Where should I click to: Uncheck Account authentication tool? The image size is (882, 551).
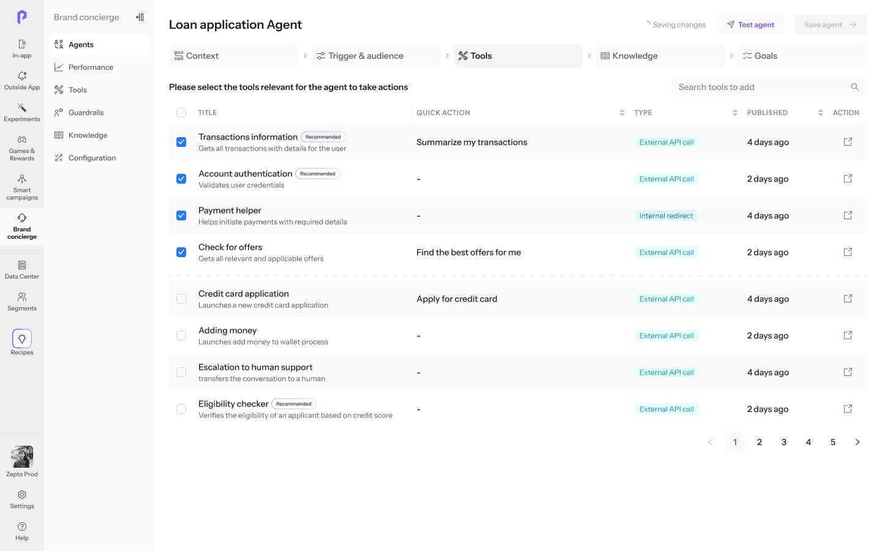coord(181,179)
